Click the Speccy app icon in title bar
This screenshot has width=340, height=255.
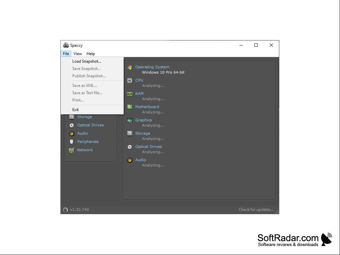[x=66, y=45]
